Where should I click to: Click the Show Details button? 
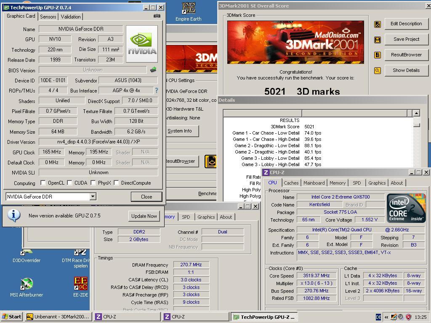point(406,70)
